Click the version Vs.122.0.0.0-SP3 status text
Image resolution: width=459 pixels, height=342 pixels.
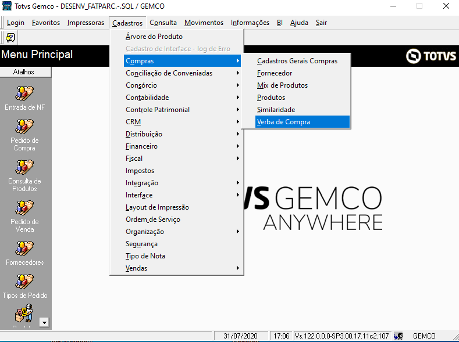341,336
